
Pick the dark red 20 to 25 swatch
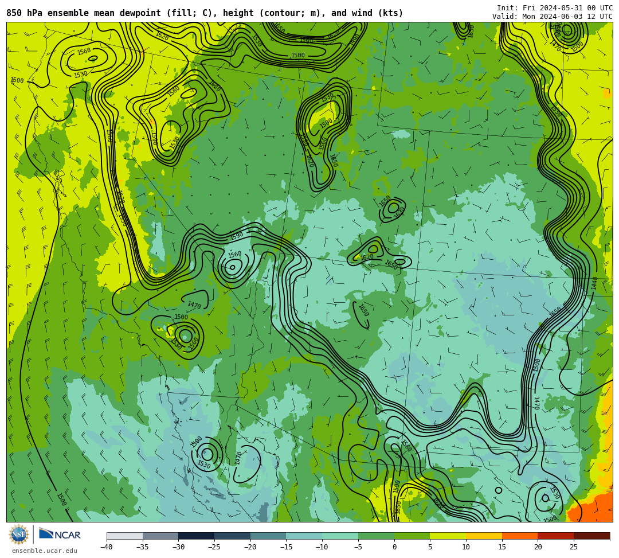tap(556, 536)
